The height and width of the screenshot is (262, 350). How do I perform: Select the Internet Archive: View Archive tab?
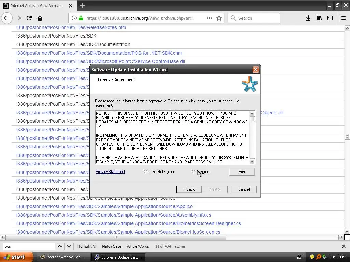[x=38, y=5]
